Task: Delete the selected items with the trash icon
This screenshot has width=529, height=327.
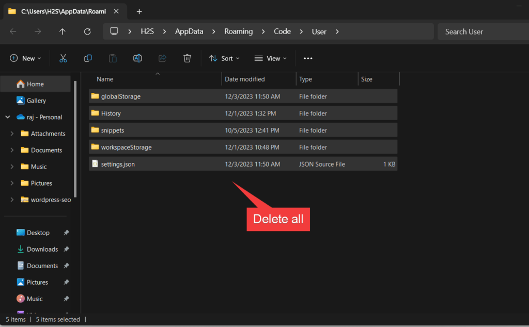Action: [x=187, y=58]
